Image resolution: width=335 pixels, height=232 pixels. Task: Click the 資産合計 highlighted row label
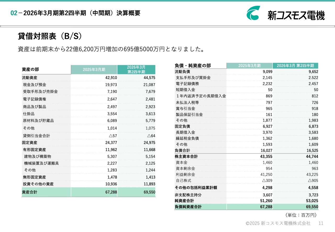point(30,192)
